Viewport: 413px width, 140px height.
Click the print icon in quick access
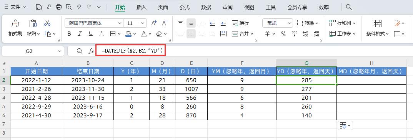click(59, 7)
